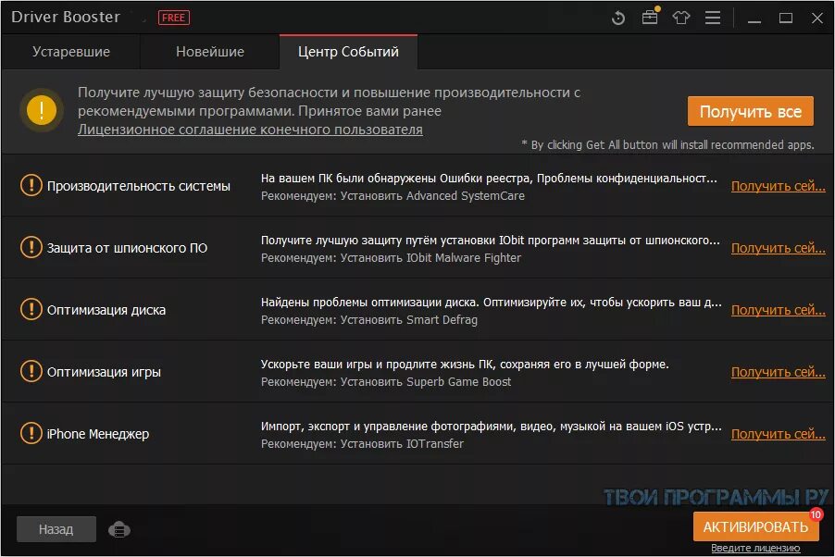Screen dimensions: 835x557
Task: Click warning icon beside Защита от шпионского ПО
Action: coord(31,248)
